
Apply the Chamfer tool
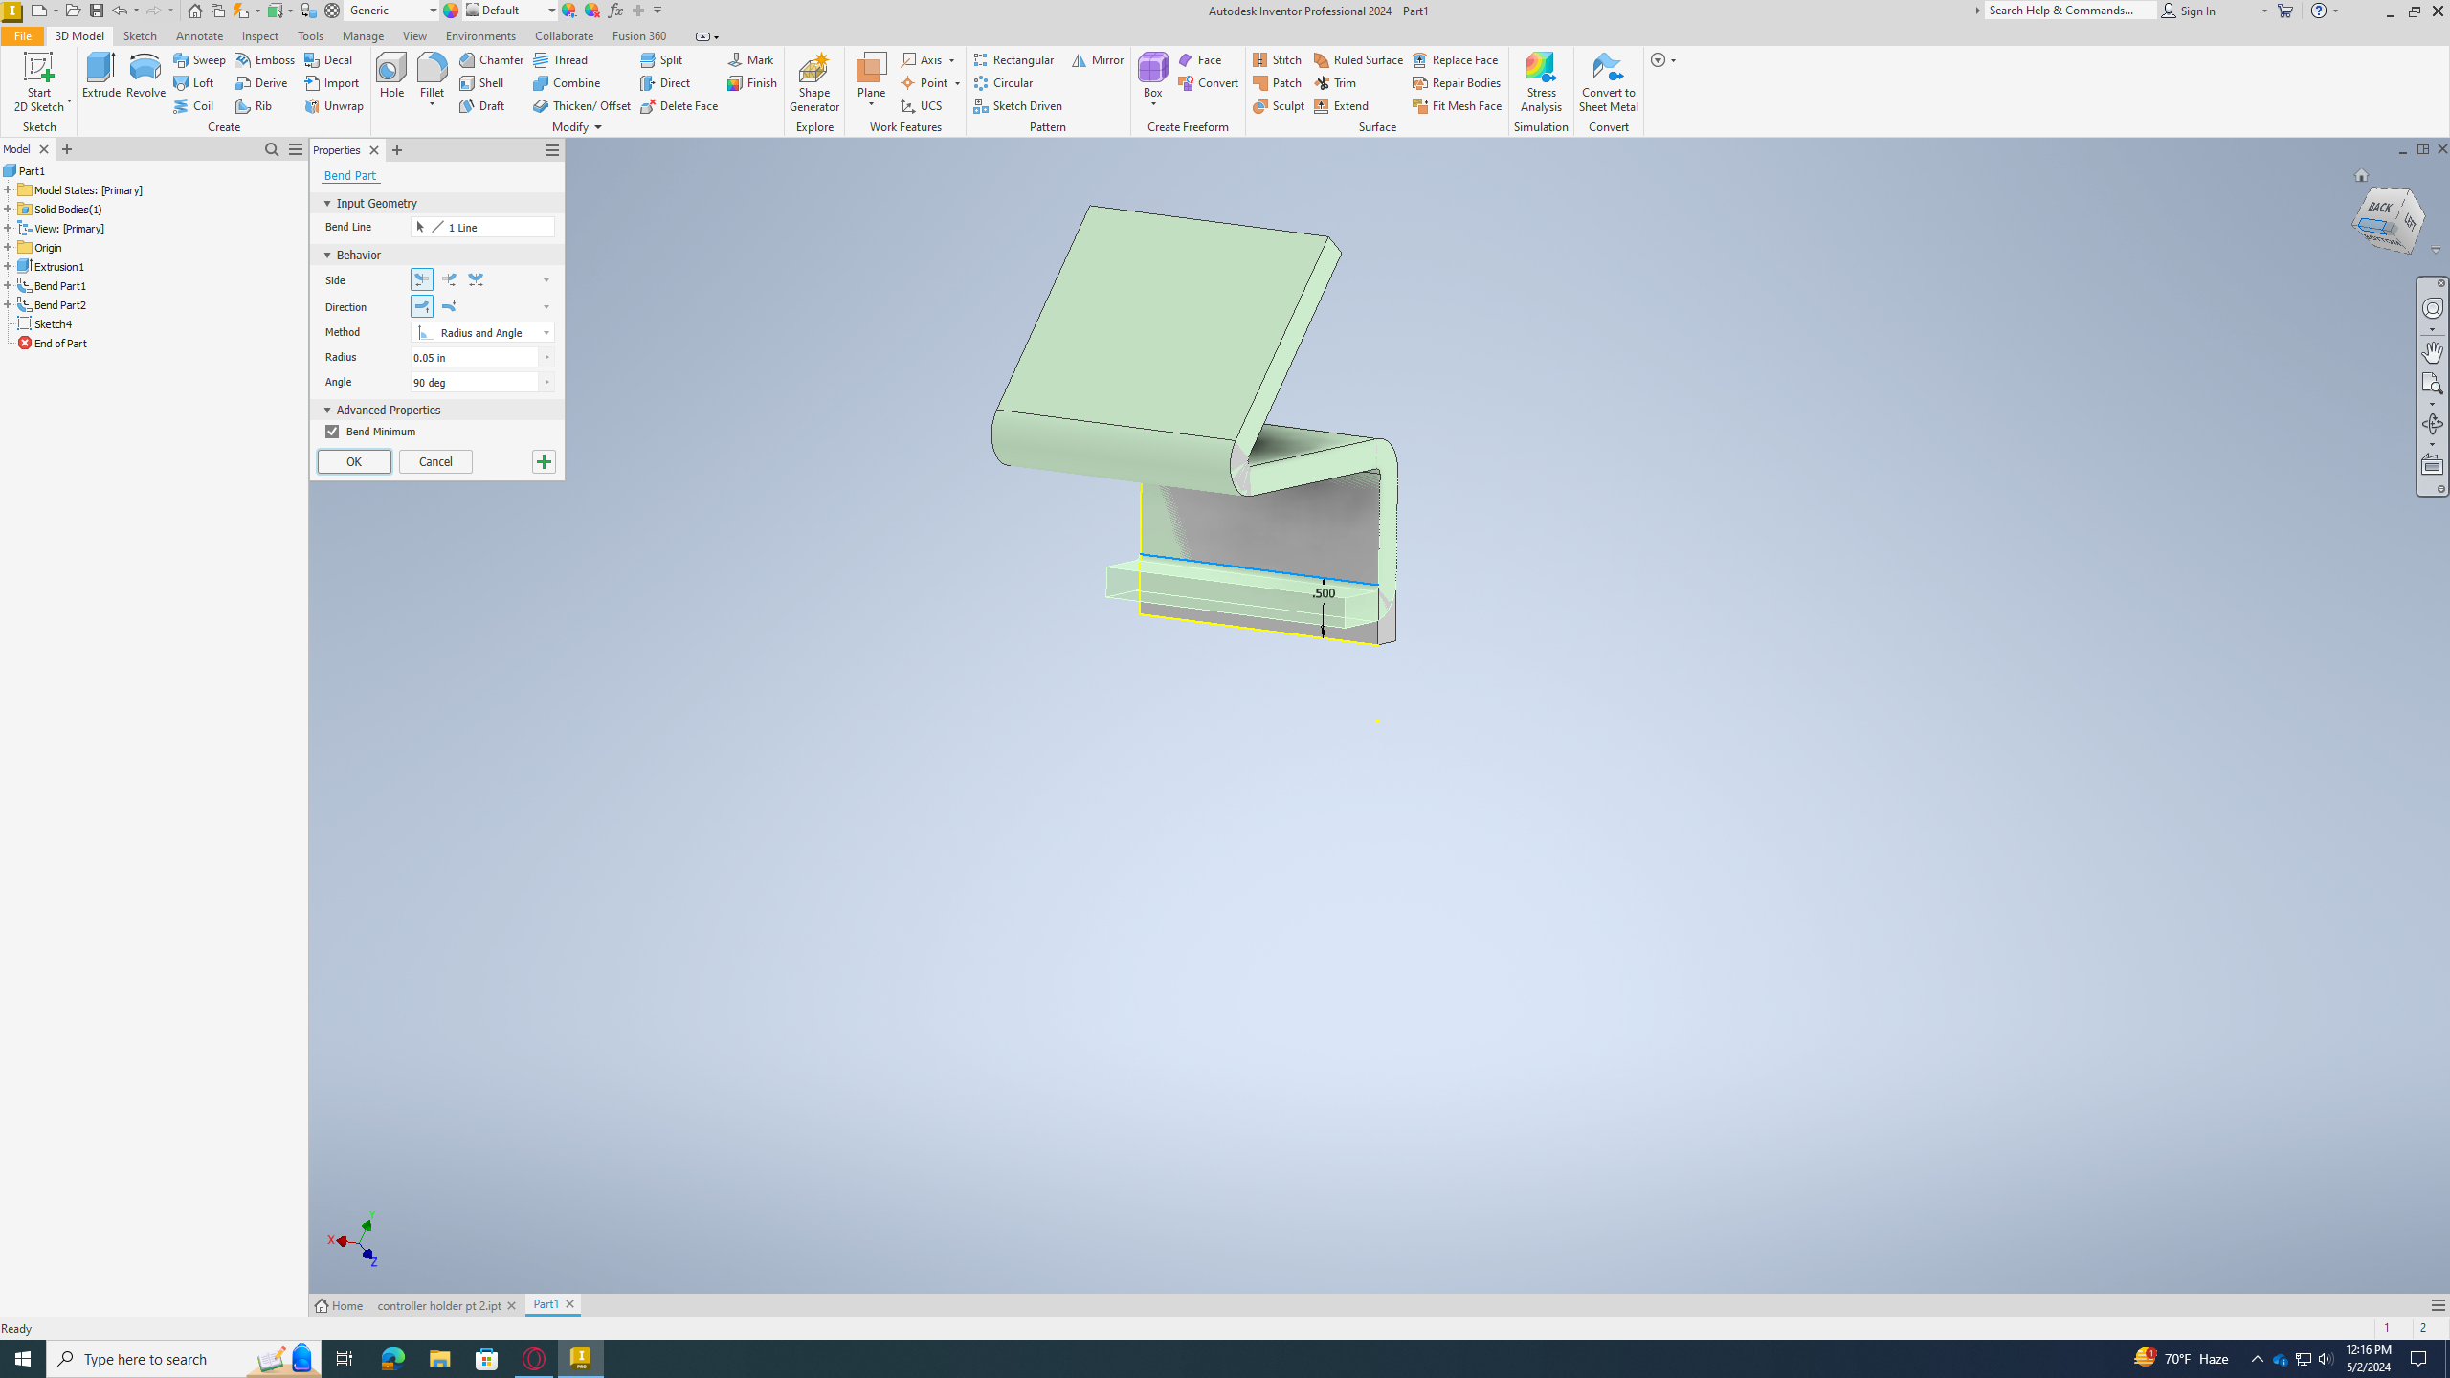(x=491, y=59)
